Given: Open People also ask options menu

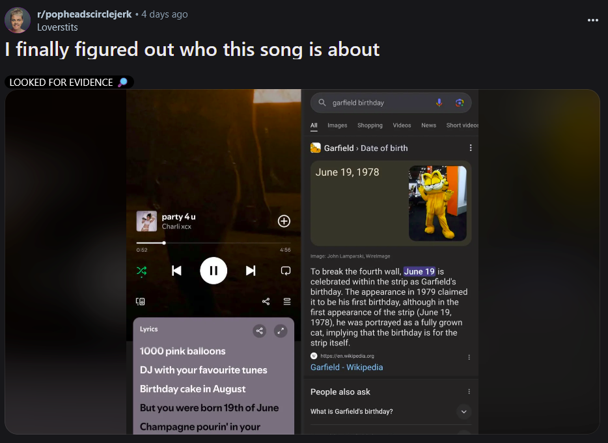Looking at the screenshot, I should pyautogui.click(x=469, y=392).
